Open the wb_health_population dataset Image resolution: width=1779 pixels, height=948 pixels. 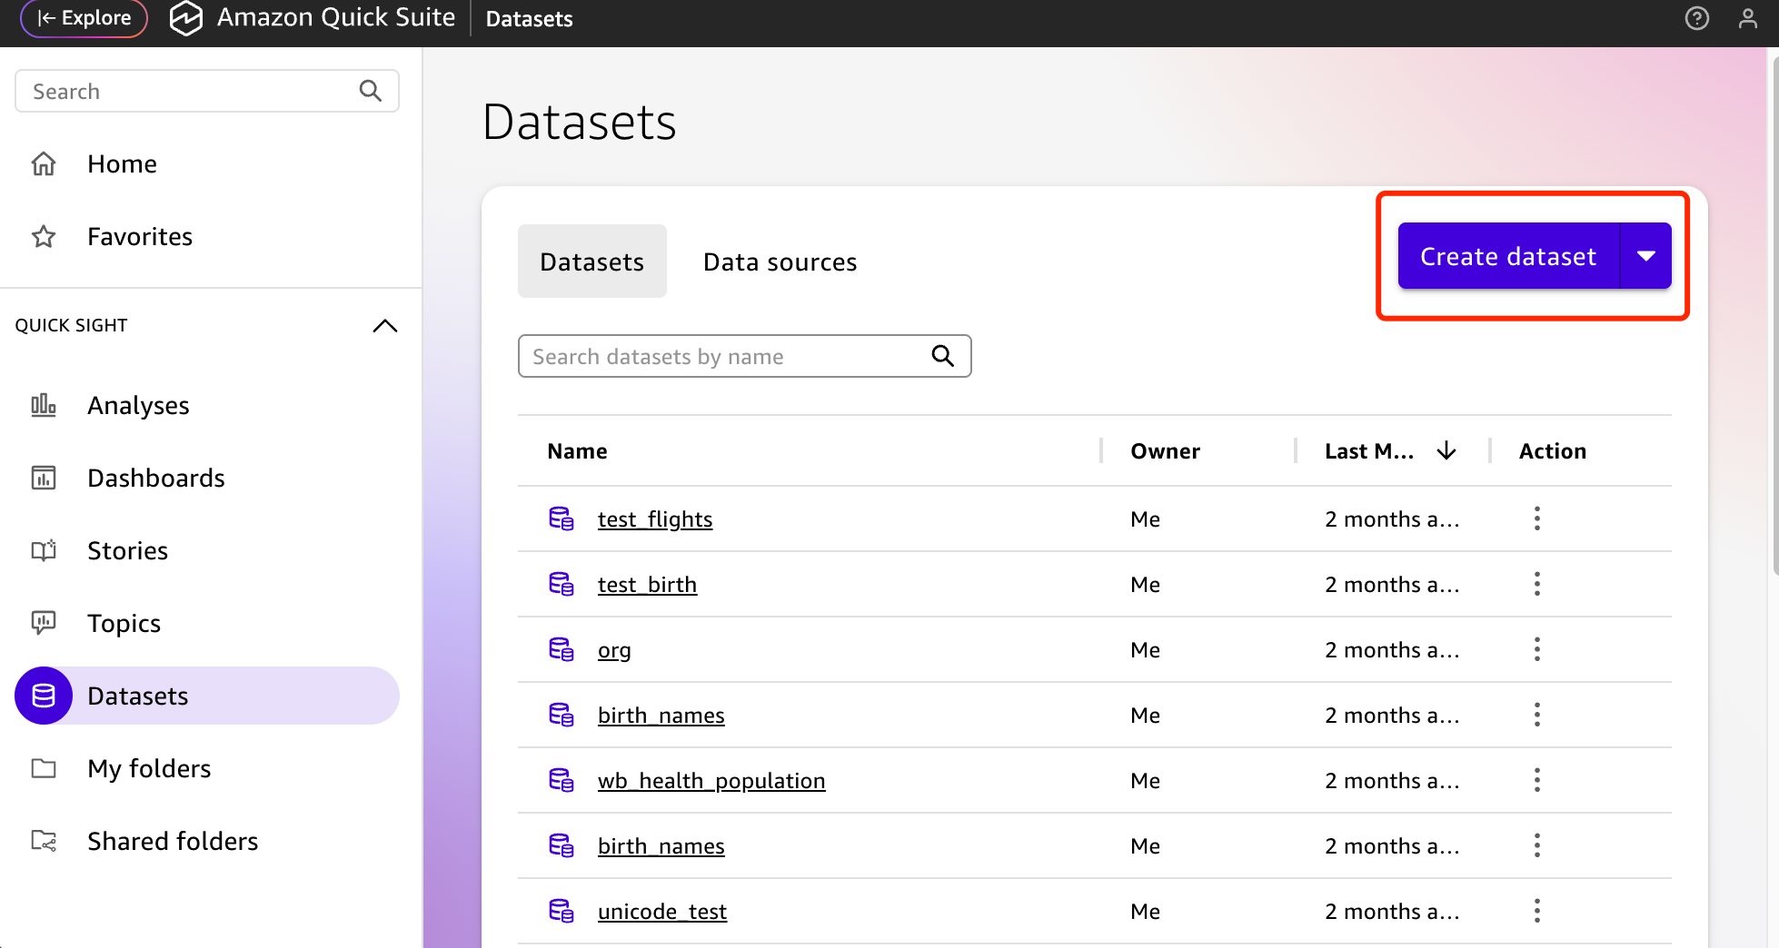click(711, 780)
